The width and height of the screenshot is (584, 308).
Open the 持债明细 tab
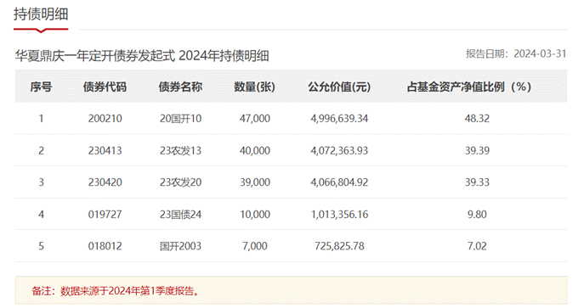point(41,14)
